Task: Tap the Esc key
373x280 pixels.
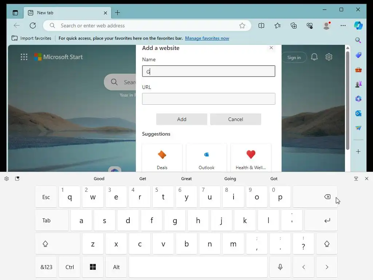Action: [x=46, y=197]
